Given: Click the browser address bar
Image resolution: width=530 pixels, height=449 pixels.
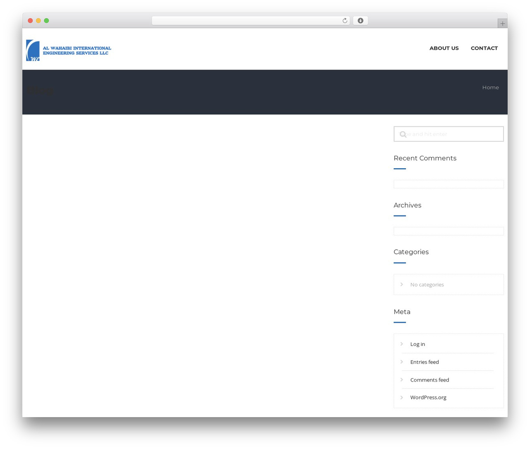Looking at the screenshot, I should (251, 21).
